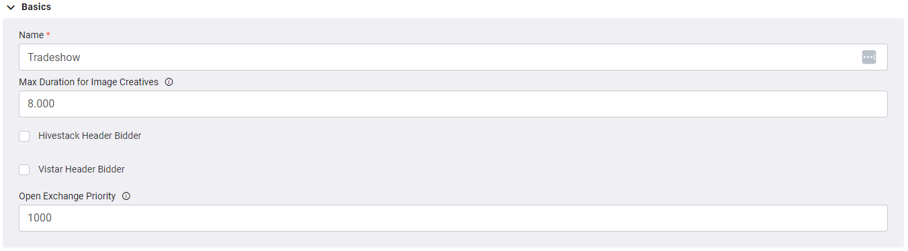Image resolution: width=908 pixels, height=251 pixels.
Task: Click the red required asterisk beside Name
Action: click(48, 34)
